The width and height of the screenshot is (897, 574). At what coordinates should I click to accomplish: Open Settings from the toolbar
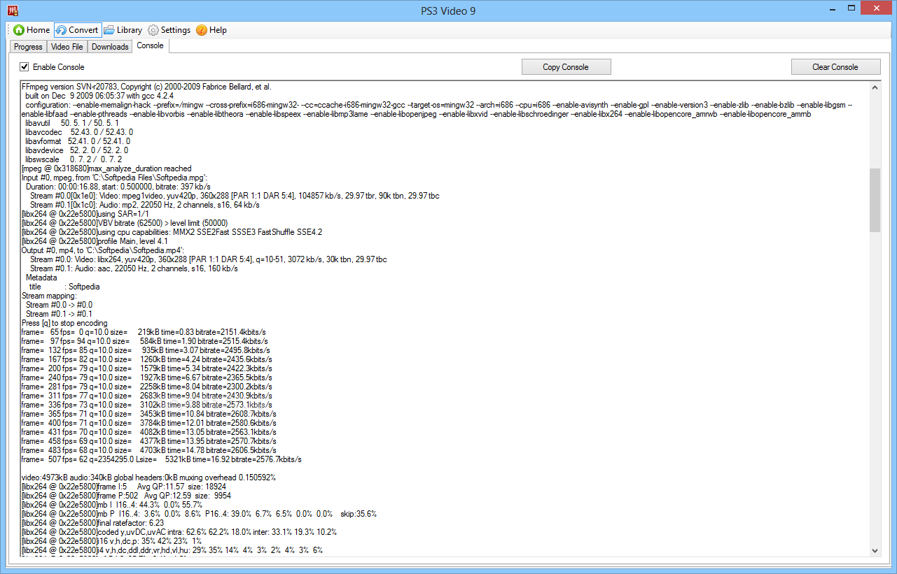169,30
